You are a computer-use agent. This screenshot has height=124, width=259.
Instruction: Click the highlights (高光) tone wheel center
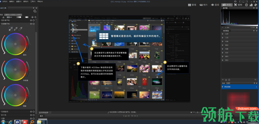15,44
